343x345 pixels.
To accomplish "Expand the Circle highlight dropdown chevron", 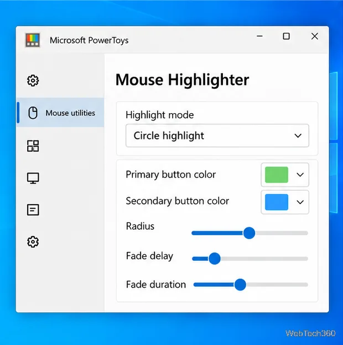I will 298,135.
